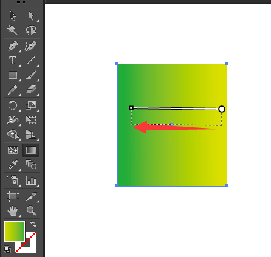This screenshot has height=257, width=271.
Task: Click the gradient annotator circular end point
Action: click(222, 109)
